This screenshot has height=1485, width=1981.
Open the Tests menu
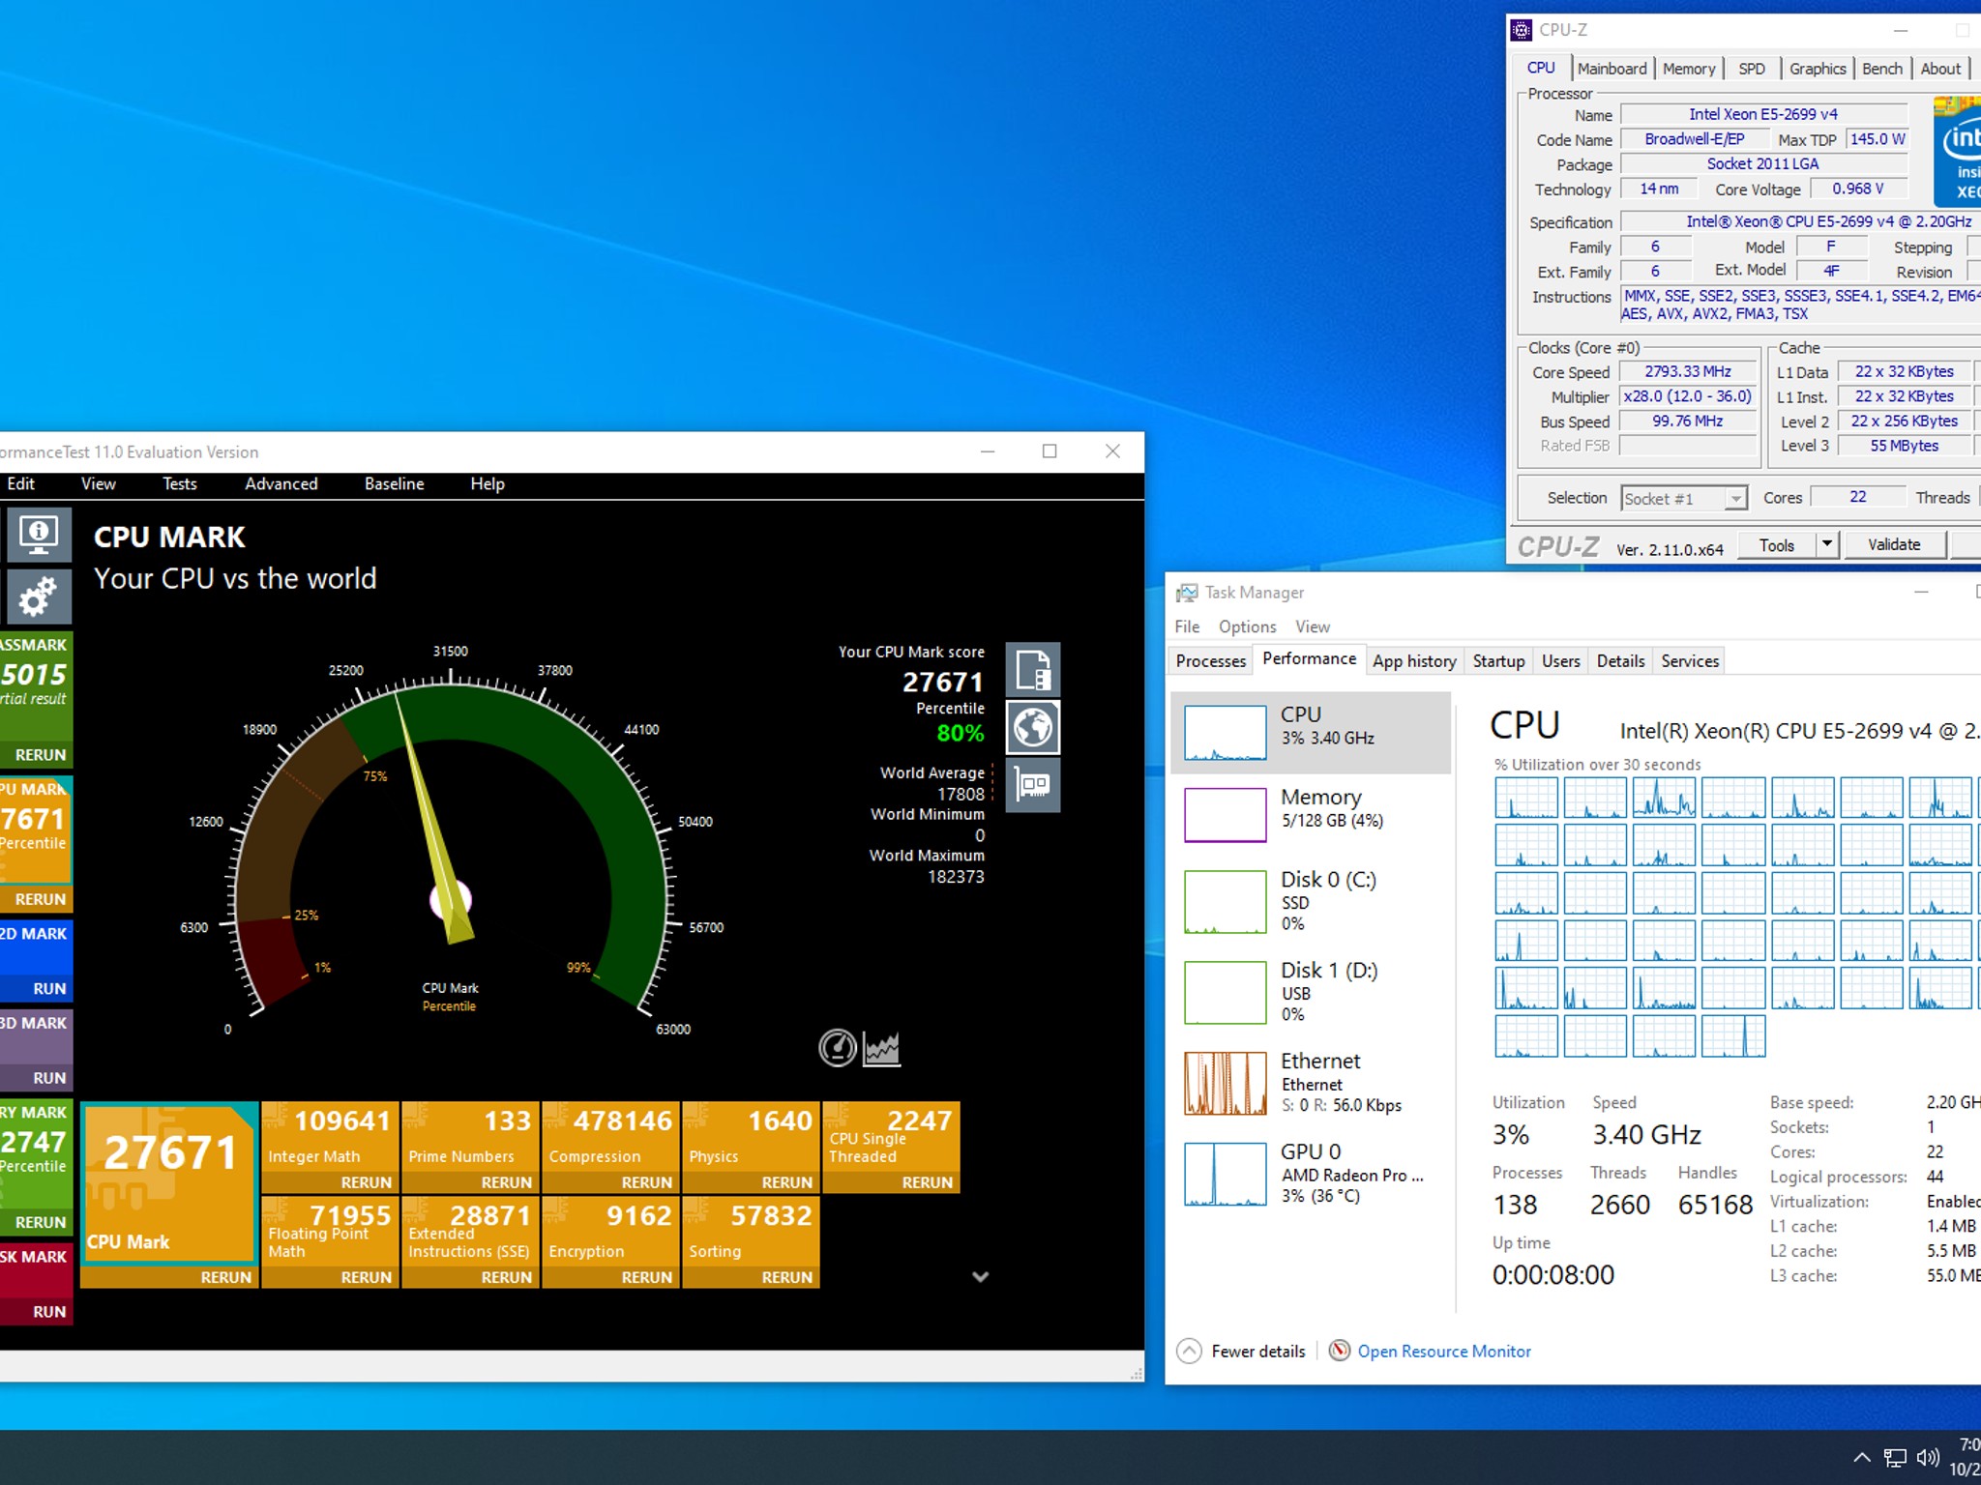(x=180, y=483)
